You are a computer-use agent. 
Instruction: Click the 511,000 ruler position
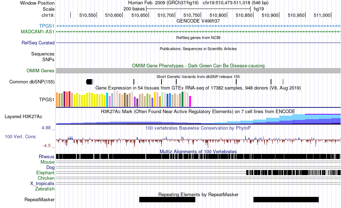tap(322, 15)
